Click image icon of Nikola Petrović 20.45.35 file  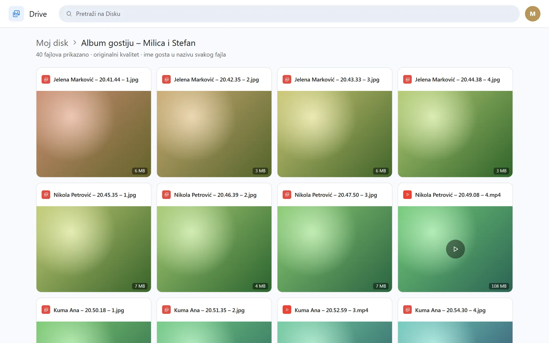tap(46, 195)
